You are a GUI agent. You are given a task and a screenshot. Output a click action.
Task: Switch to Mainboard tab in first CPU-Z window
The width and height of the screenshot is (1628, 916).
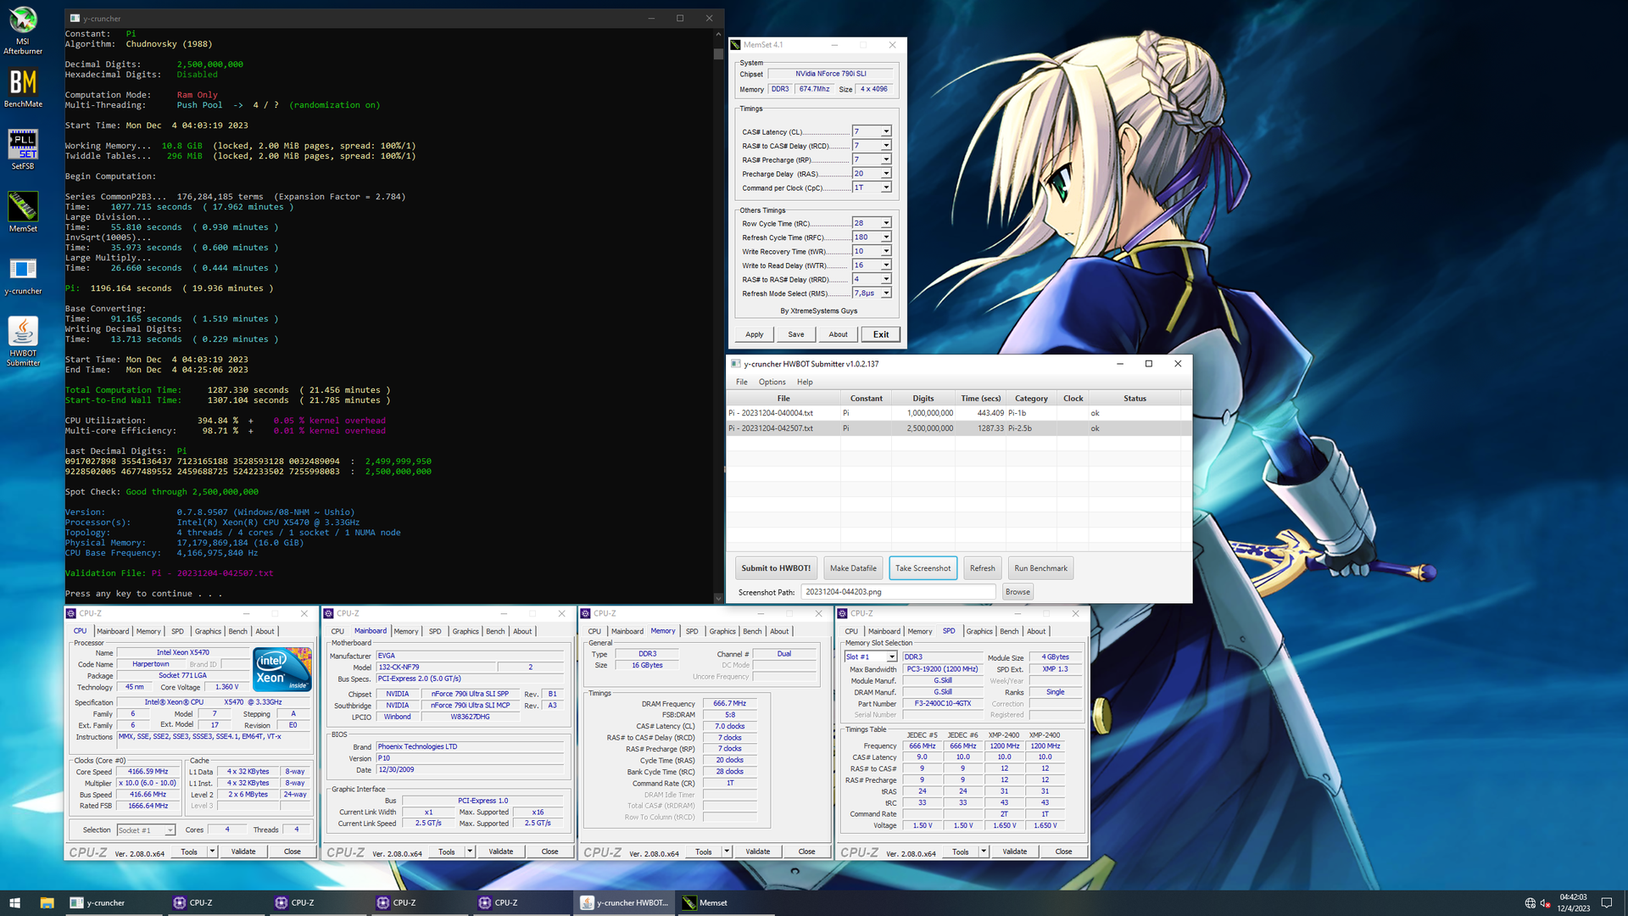pos(113,631)
